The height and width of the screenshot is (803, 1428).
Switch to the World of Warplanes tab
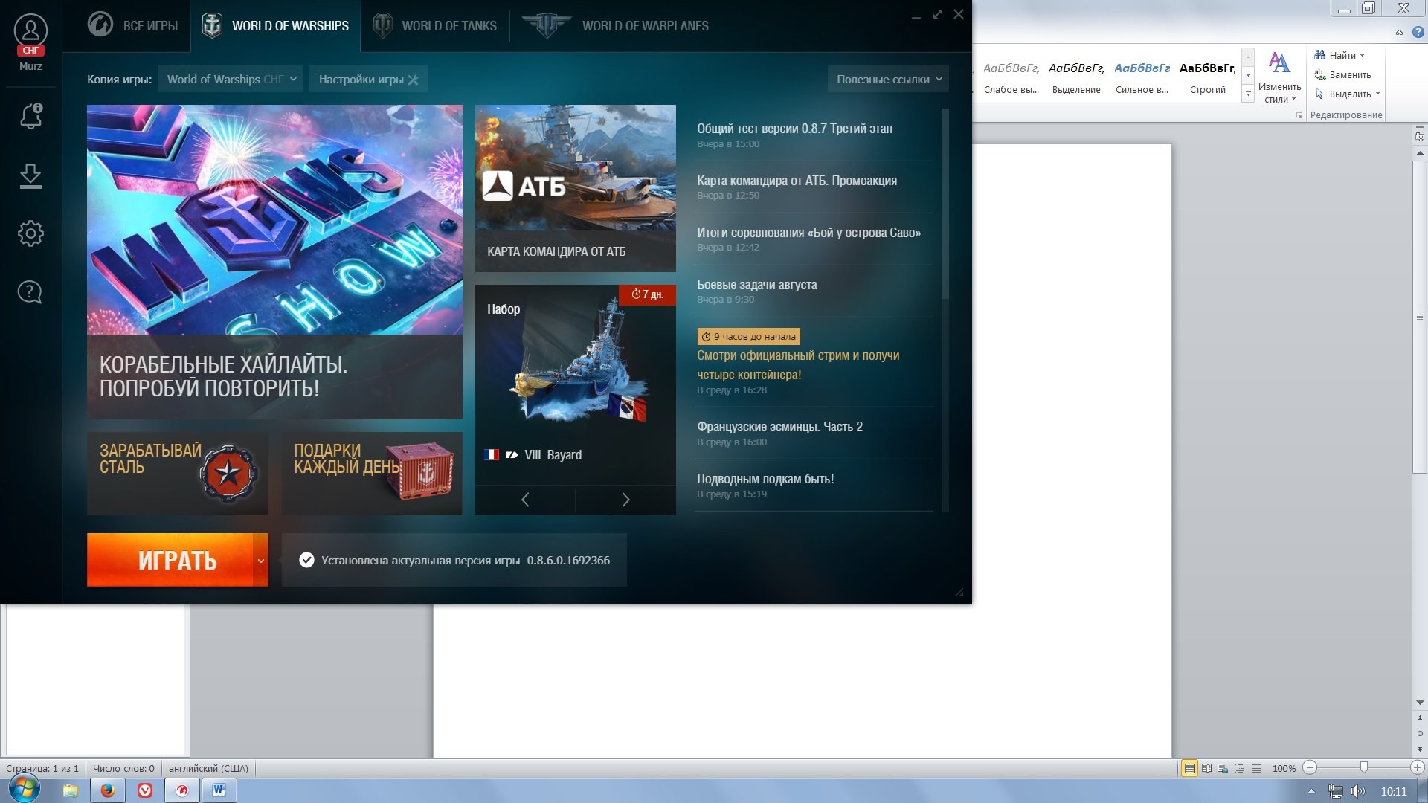pyautogui.click(x=615, y=25)
